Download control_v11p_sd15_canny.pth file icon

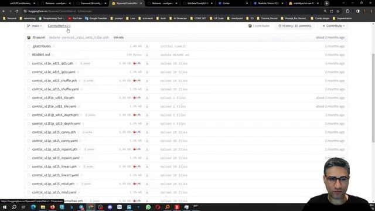[147, 132]
